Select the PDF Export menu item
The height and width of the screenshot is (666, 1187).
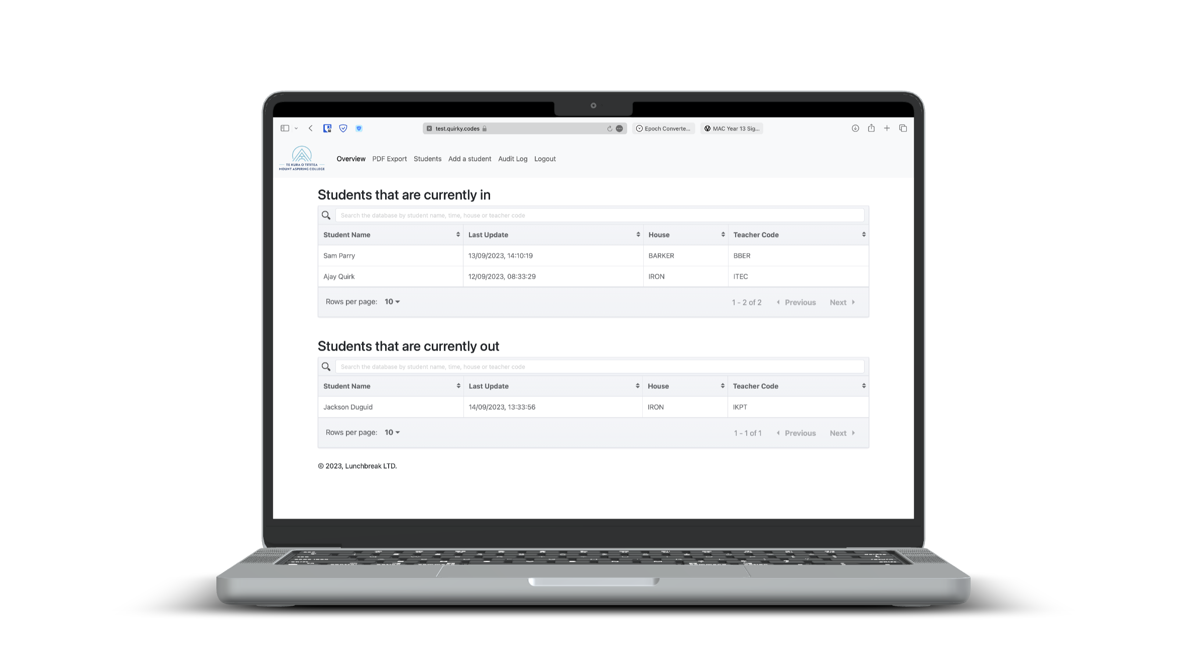[x=389, y=158]
